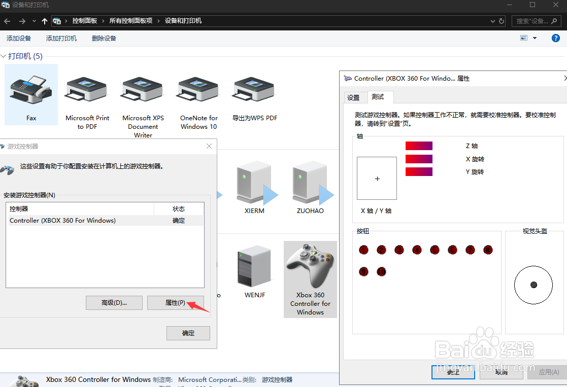Click button indicator 5
567x387 pixels.
click(435, 250)
